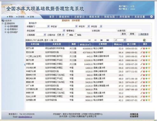Click green plus icon for 北台上水库
The height and width of the screenshot is (121, 157).
(x=146, y=97)
